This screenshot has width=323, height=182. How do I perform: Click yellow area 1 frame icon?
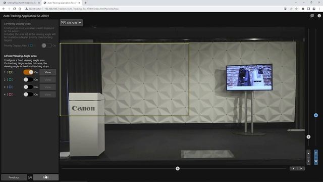pos(10,72)
